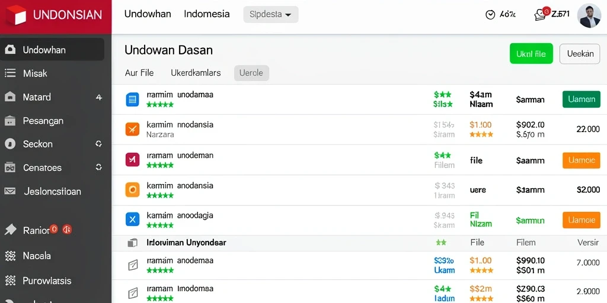Click Uamcie button in kamam anoodagia row
The image size is (607, 303).
point(582,220)
